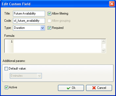Click the Cancel button text

click(102, 88)
